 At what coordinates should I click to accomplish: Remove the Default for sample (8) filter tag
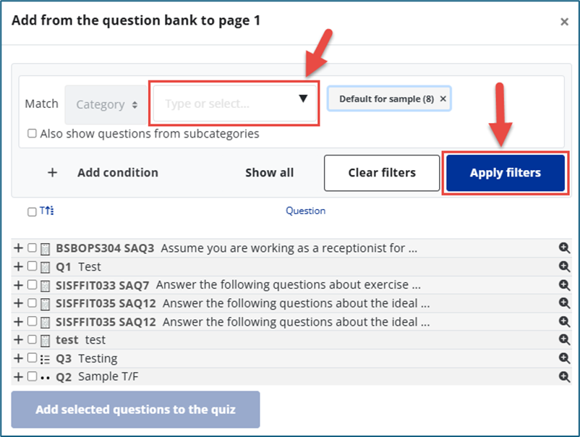click(x=443, y=99)
